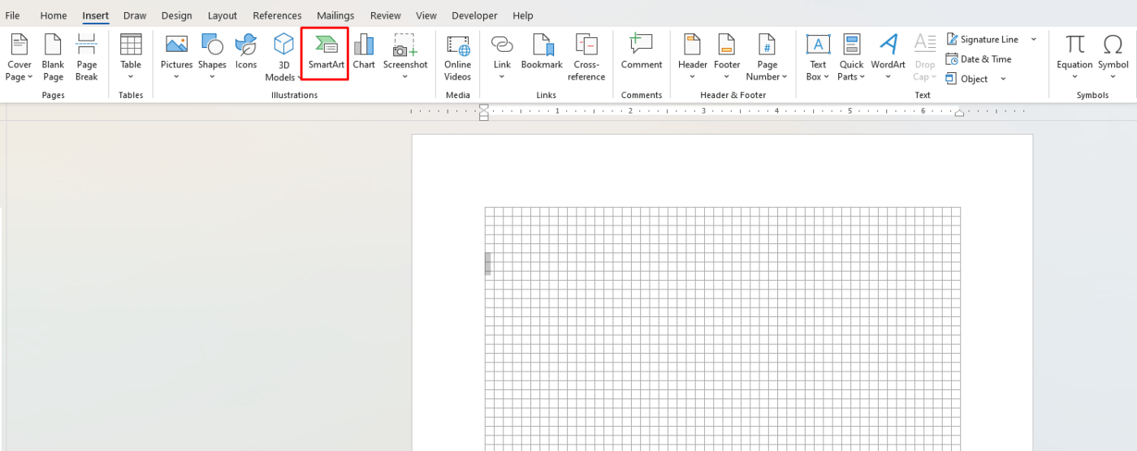Expand the Header dropdown menu
The height and width of the screenshot is (451, 1137).
click(693, 76)
